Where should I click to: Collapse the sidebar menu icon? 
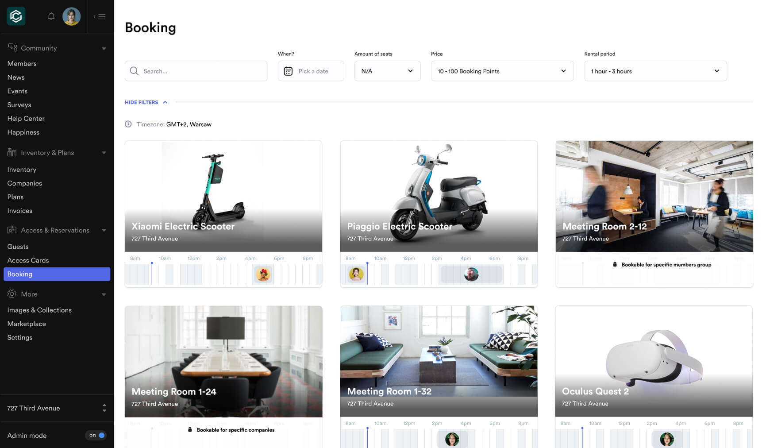point(100,17)
